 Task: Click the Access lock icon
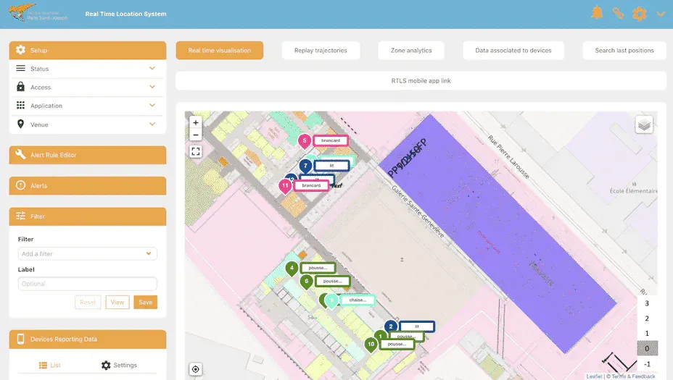(20, 87)
